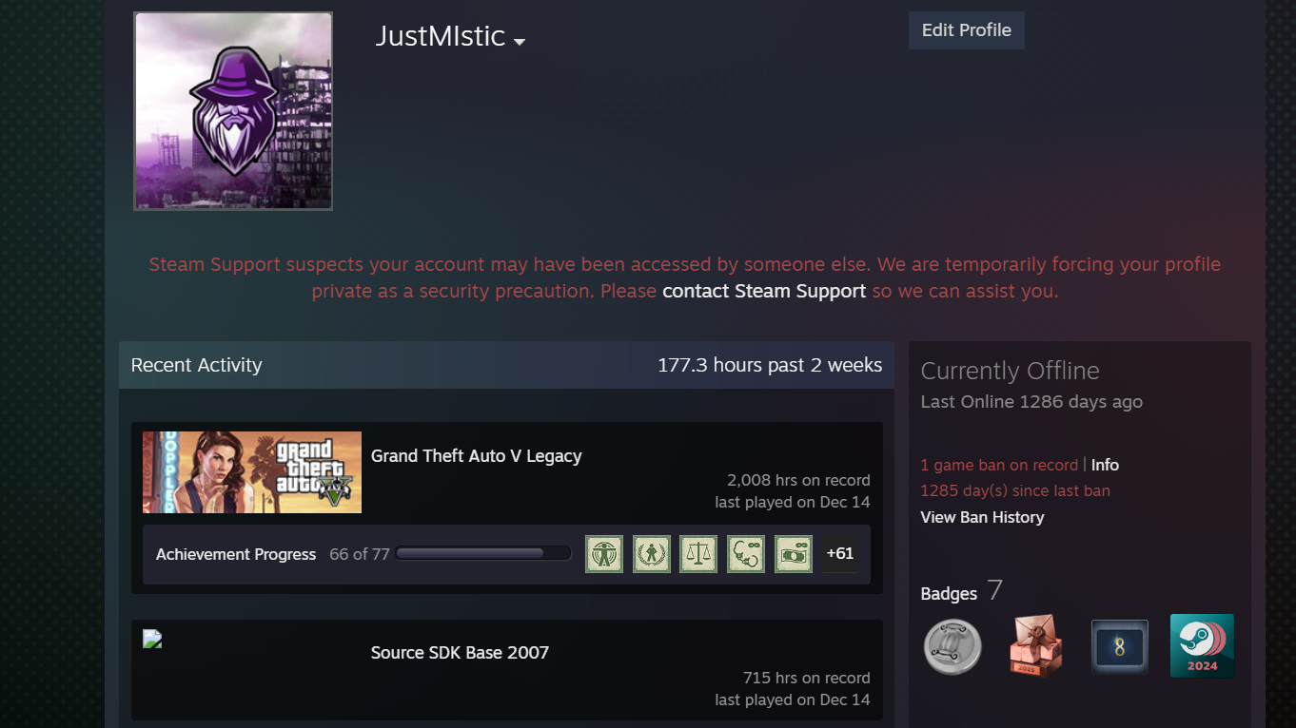Screen dimensions: 1296x728
Task: Open the money bill achievement icon
Action: (x=794, y=554)
